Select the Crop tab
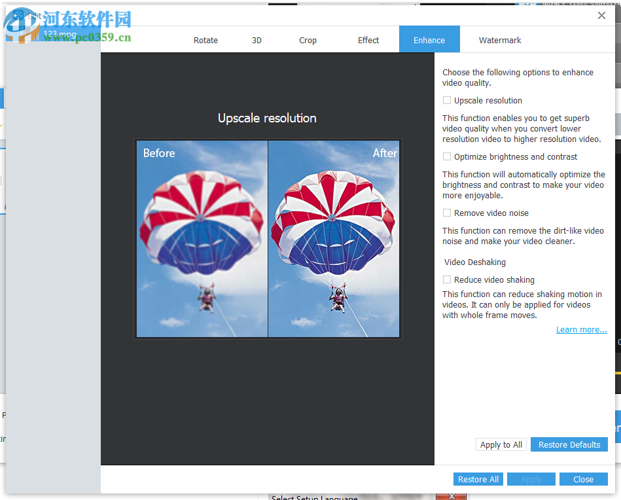Viewport: 621px width, 500px height. pos(308,40)
